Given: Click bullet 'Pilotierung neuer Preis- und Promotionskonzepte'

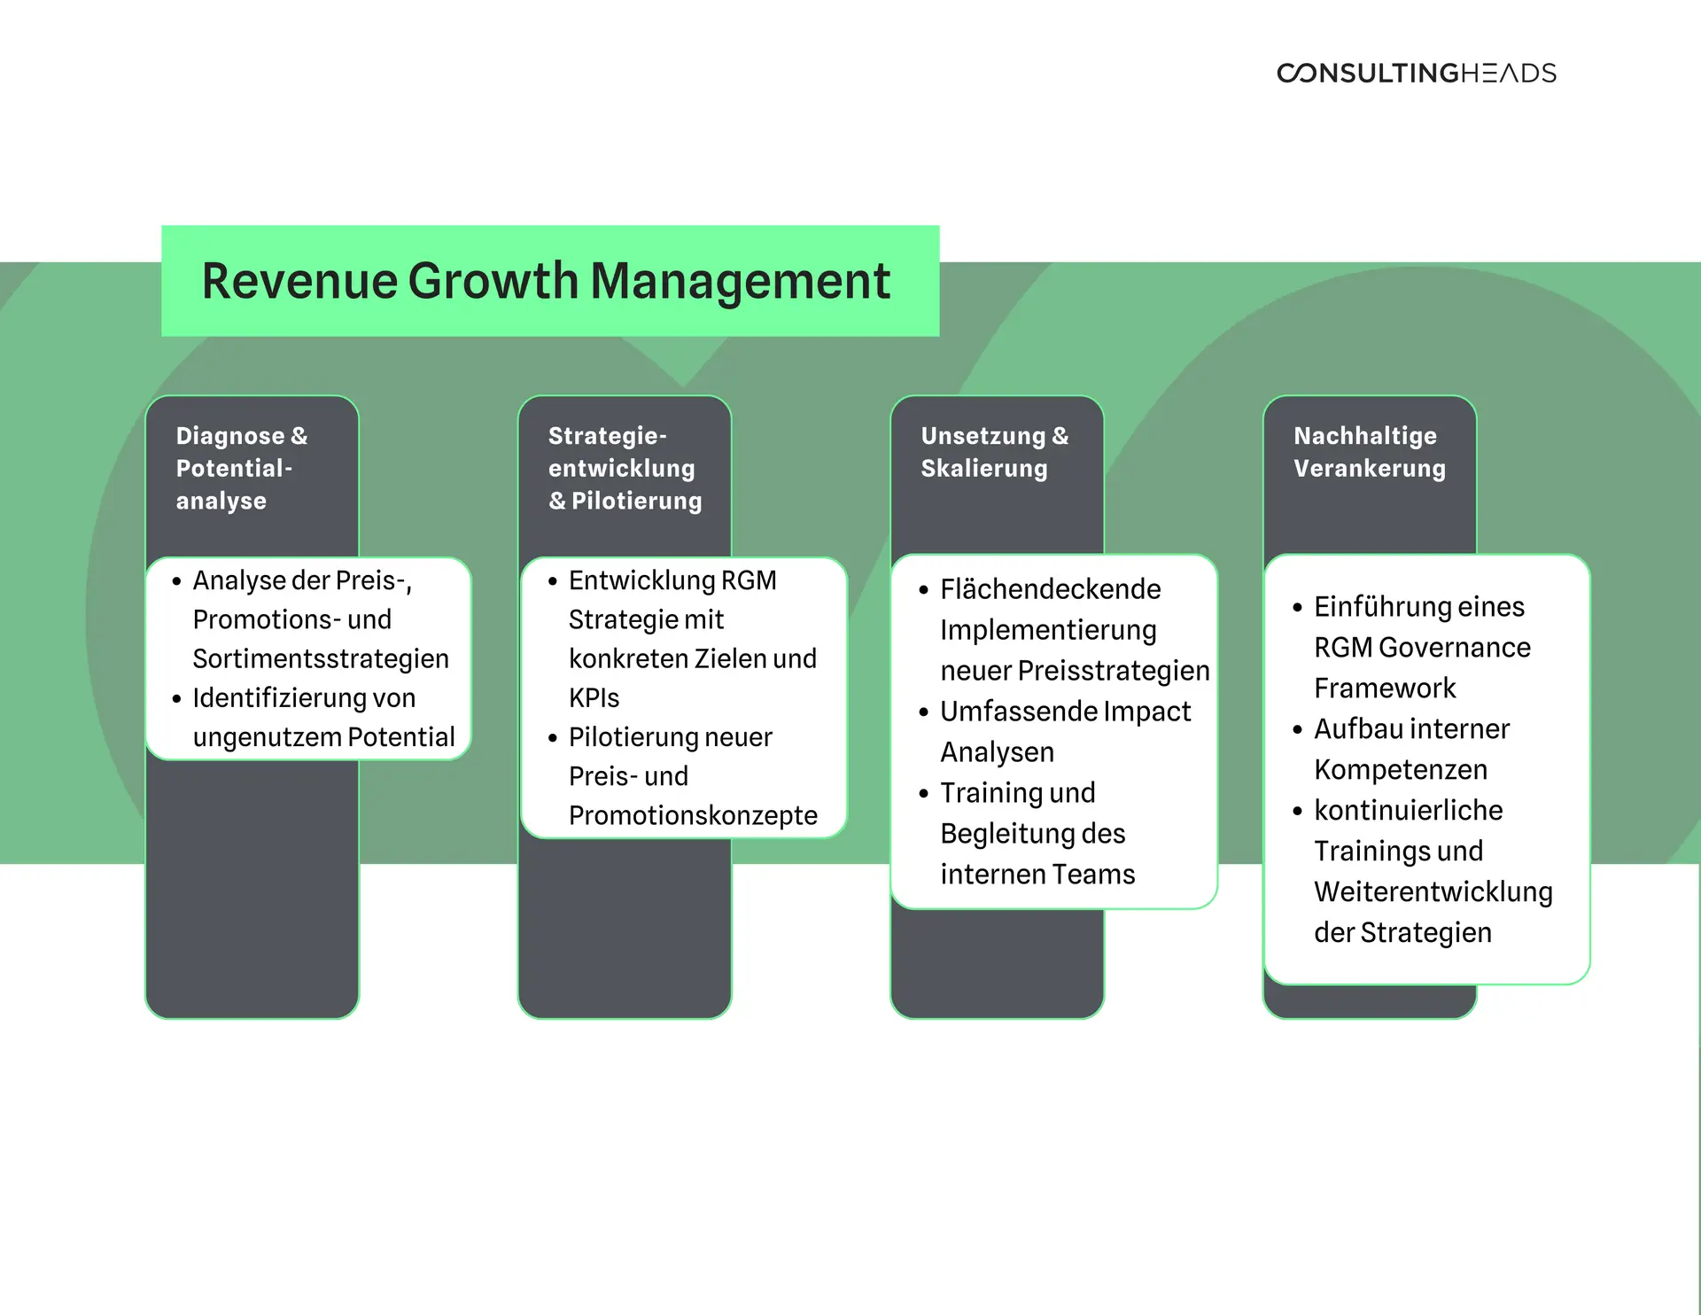Looking at the screenshot, I should click(682, 776).
